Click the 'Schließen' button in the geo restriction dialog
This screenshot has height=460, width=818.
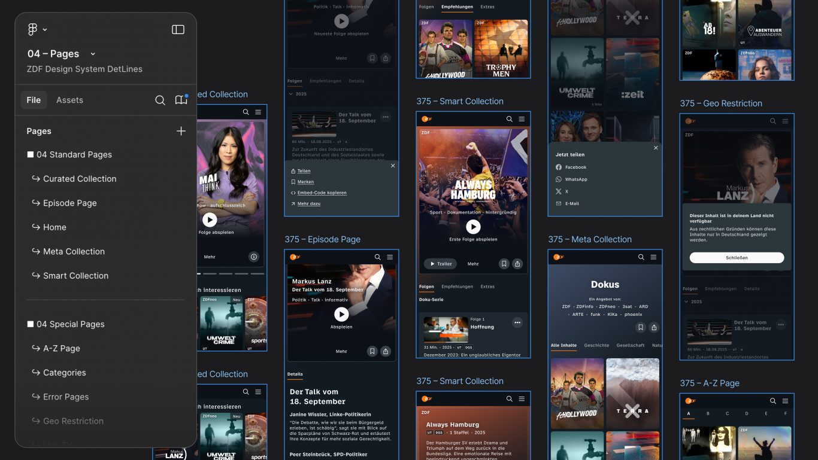click(737, 258)
